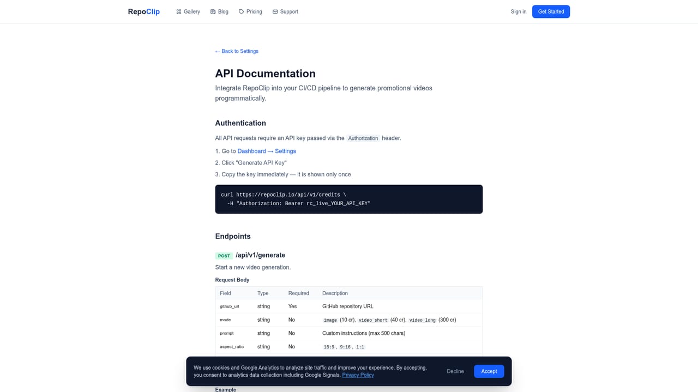This screenshot has height=392, width=698.
Task: Click the Get Started button
Action: click(x=551, y=11)
